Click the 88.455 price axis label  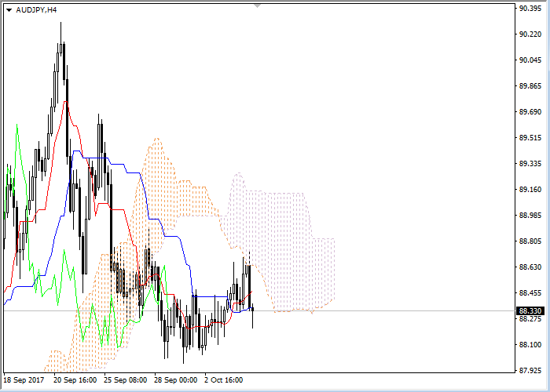tap(530, 293)
